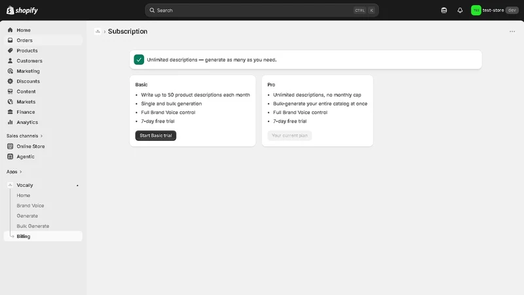
Task: Click the Unlimited descriptions banner text
Action: pyautogui.click(x=212, y=60)
